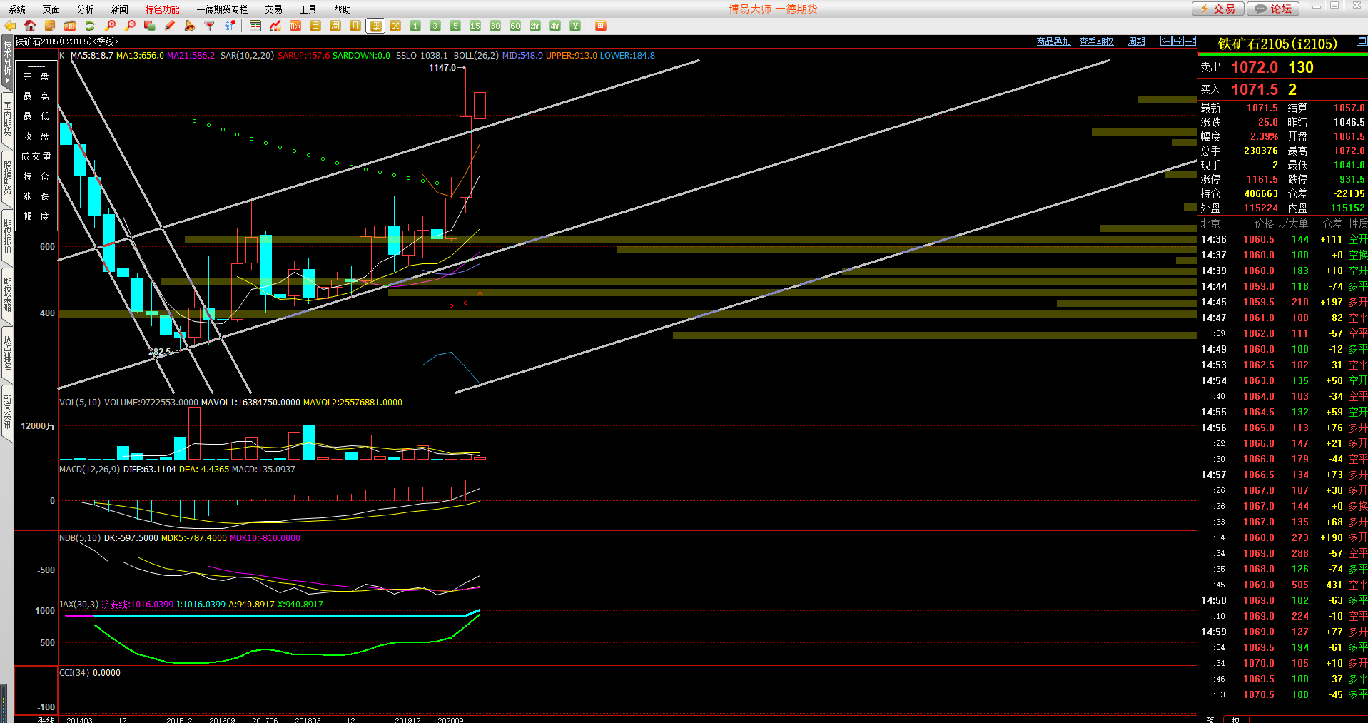Image resolution: width=1368 pixels, height=723 pixels.
Task: Click the 论坛 forum button
Action: pyautogui.click(x=1274, y=9)
